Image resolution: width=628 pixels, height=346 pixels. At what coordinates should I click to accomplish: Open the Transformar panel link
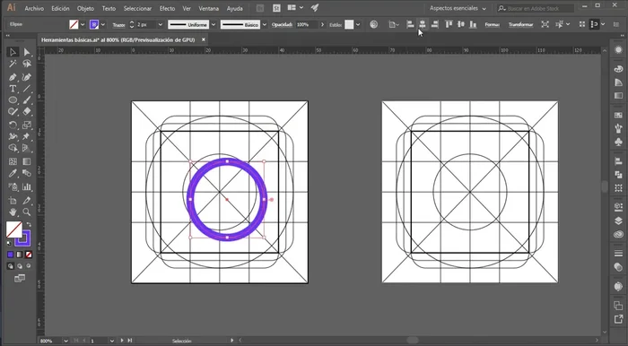pyautogui.click(x=520, y=25)
